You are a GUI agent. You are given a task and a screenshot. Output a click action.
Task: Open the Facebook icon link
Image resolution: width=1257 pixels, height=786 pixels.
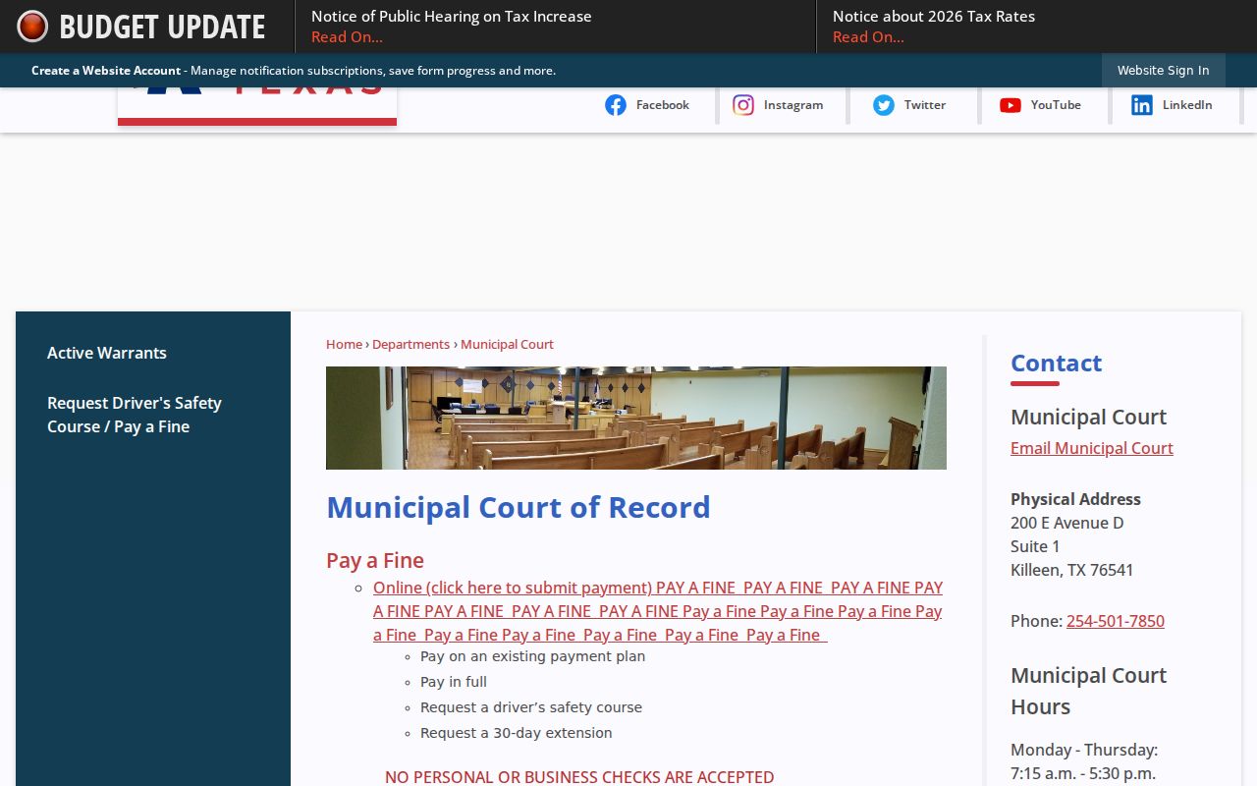tap(616, 105)
